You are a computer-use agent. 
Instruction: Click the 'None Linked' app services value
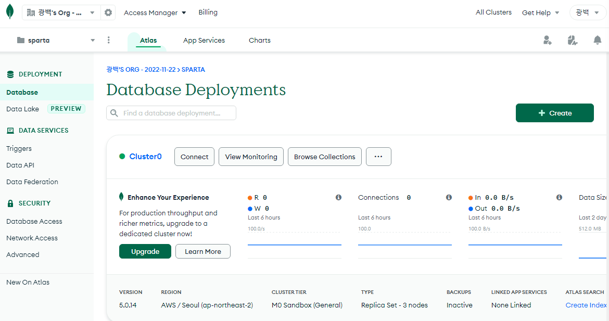[x=511, y=305]
